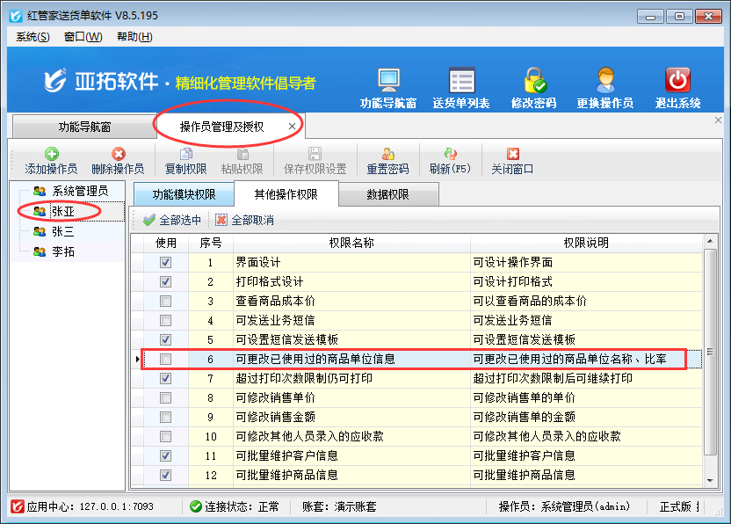Screen dimensions: 731x524
Task: Click 全部取消 button
Action: click(x=244, y=220)
